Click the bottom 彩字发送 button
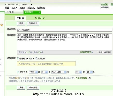The height and width of the screenshot is (96, 113). 33,88
